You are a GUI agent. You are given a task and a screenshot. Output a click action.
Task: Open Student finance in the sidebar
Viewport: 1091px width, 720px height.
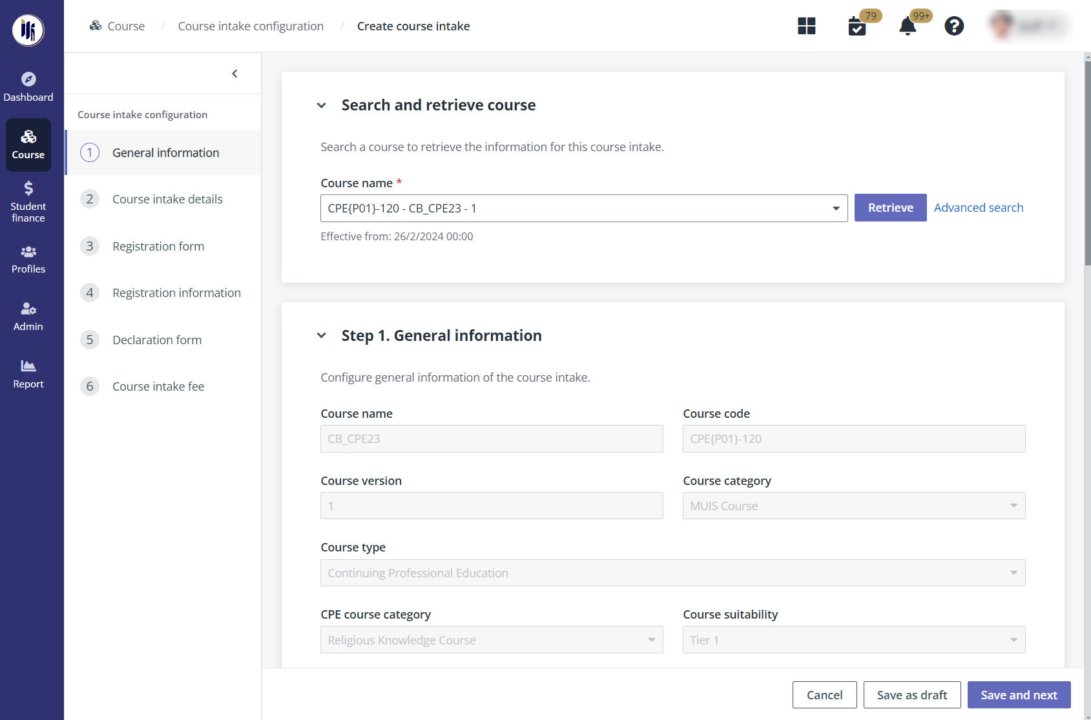28,202
